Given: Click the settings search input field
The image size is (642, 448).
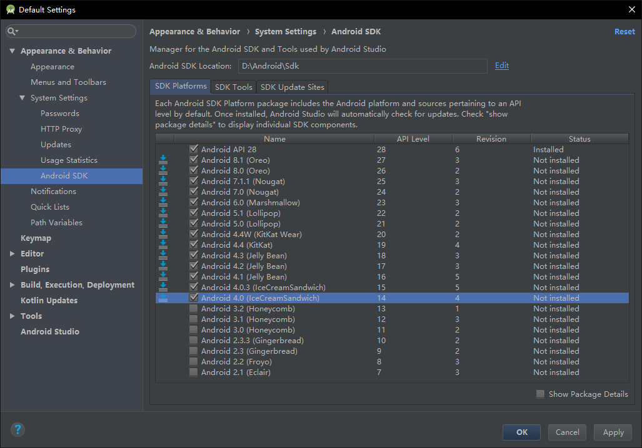Looking at the screenshot, I should tap(71, 31).
